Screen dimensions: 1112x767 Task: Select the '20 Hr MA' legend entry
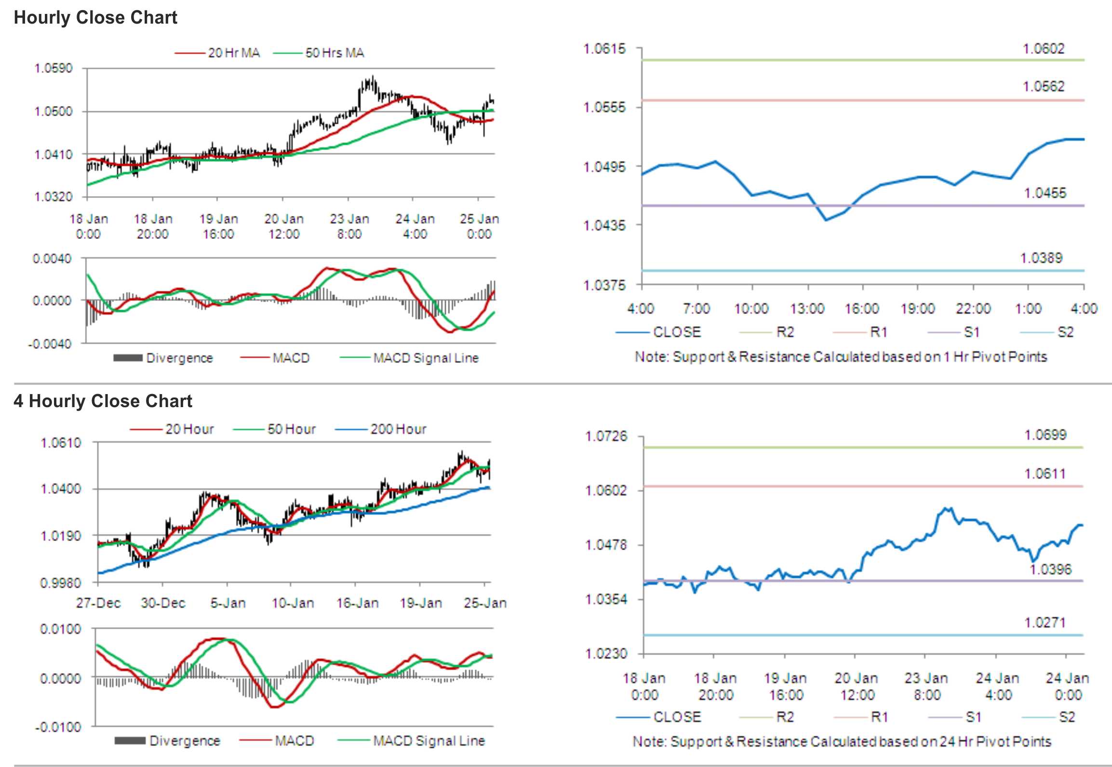pyautogui.click(x=217, y=53)
